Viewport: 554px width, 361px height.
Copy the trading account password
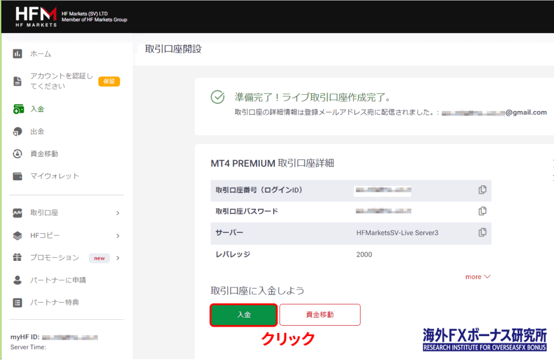[x=482, y=211]
